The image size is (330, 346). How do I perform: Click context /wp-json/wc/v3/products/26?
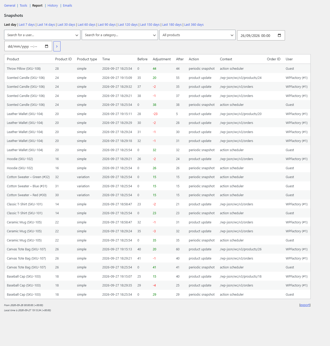tap(241, 249)
